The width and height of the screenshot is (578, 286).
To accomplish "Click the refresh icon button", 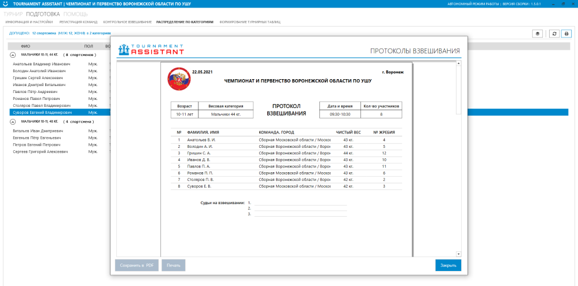I will (554, 34).
